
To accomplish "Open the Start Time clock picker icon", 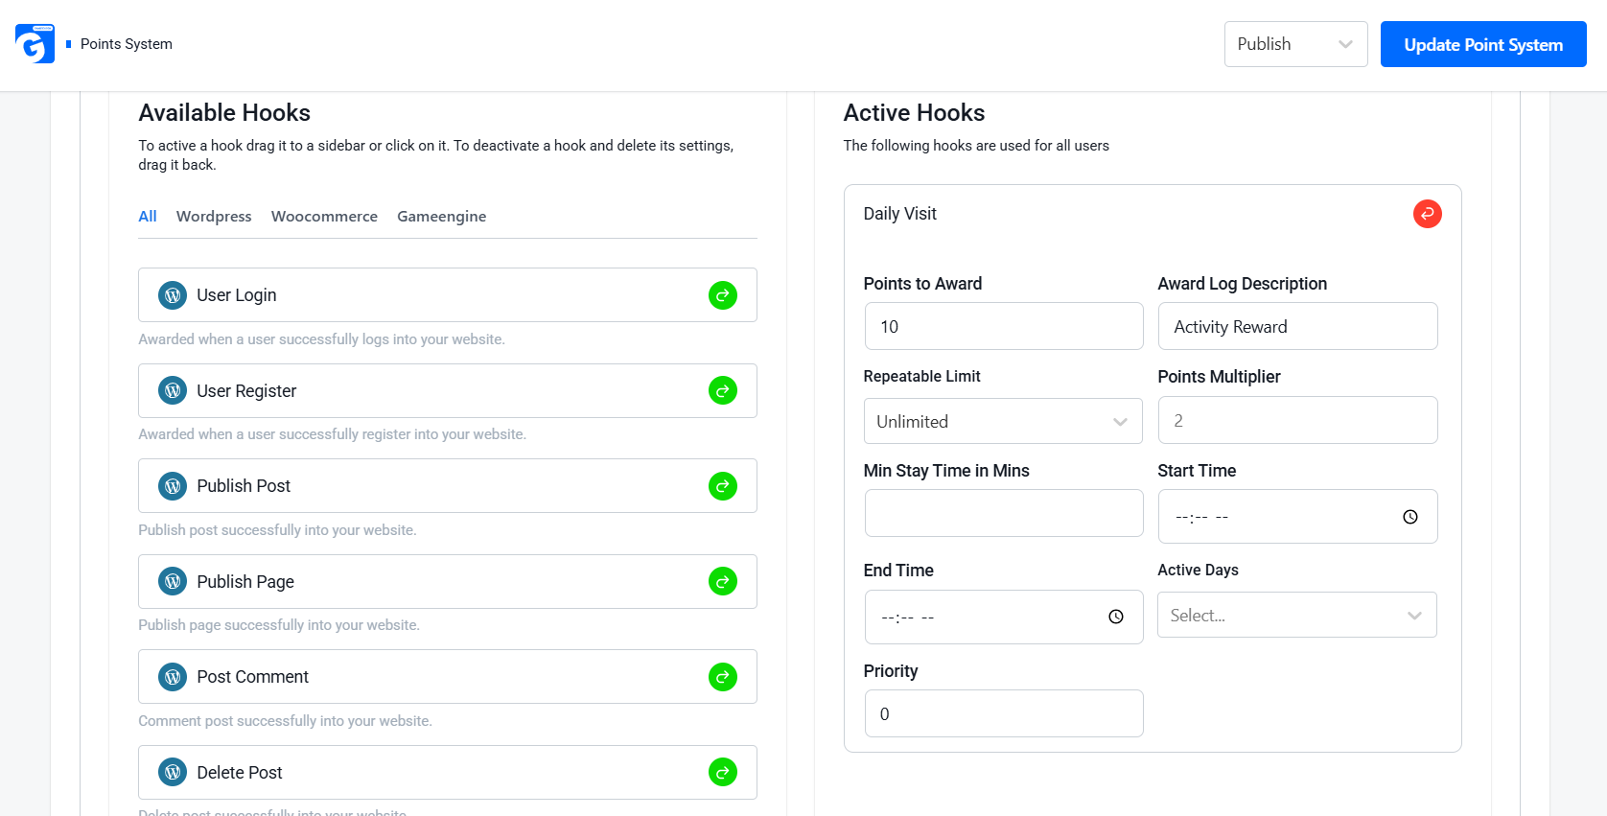I will [x=1410, y=517].
